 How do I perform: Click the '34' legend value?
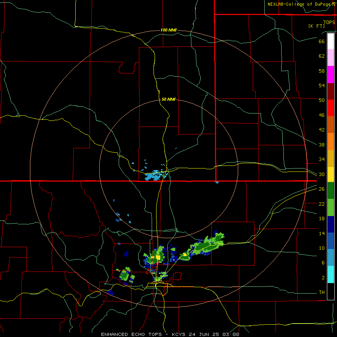tap(322, 159)
